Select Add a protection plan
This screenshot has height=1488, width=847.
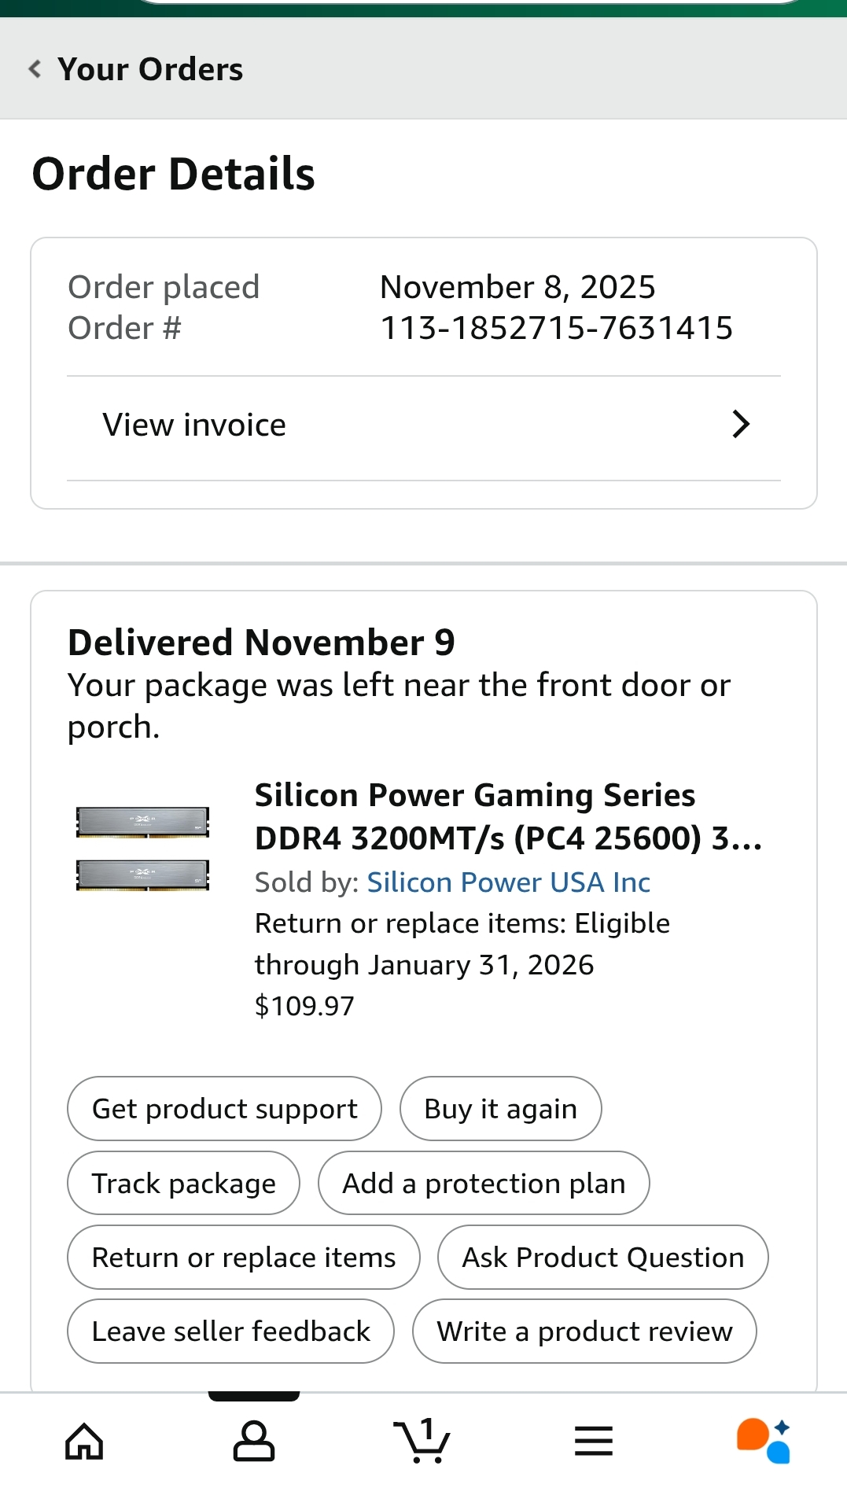pos(484,1184)
